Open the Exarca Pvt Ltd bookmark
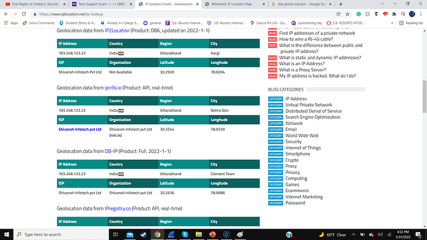 [x=269, y=23]
